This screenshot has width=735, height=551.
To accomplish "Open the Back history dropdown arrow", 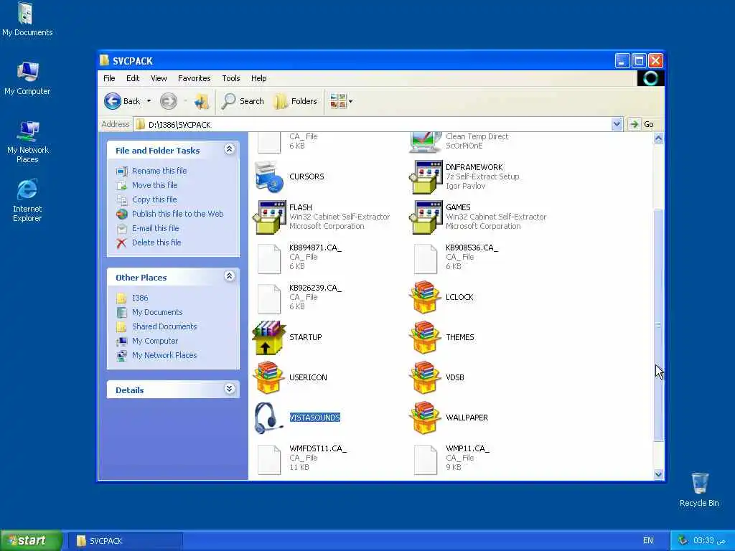I will tap(149, 101).
